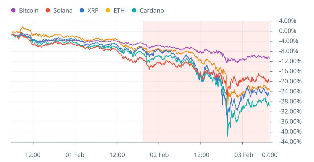Click the teal Cardano legend dot

pos(134,11)
